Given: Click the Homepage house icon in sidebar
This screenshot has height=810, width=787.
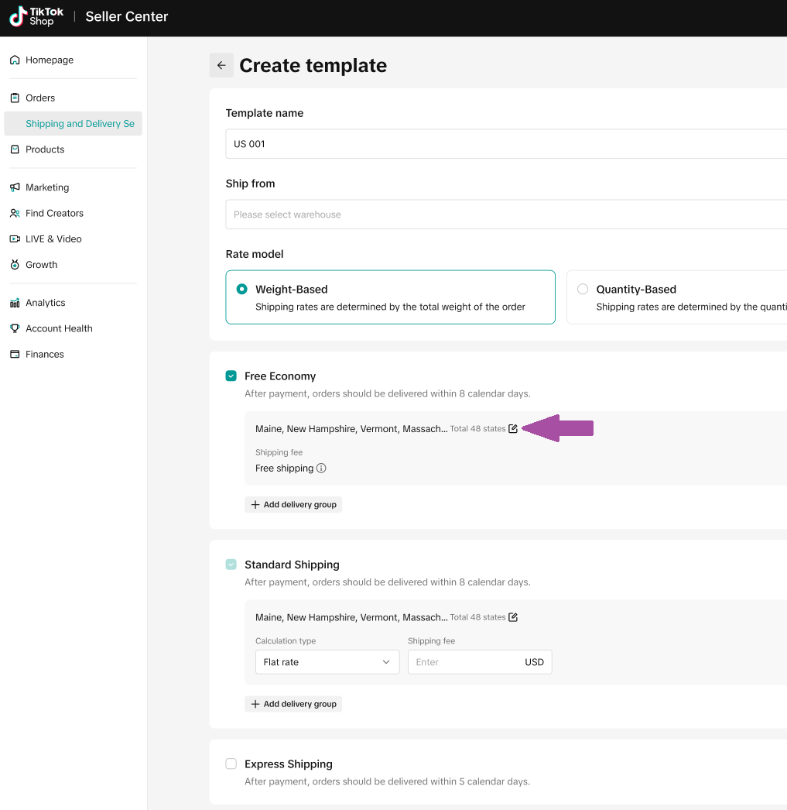Looking at the screenshot, I should click(15, 60).
